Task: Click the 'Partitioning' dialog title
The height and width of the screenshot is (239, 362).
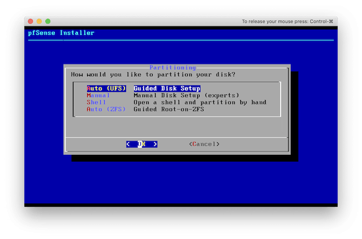Action: 173,68
